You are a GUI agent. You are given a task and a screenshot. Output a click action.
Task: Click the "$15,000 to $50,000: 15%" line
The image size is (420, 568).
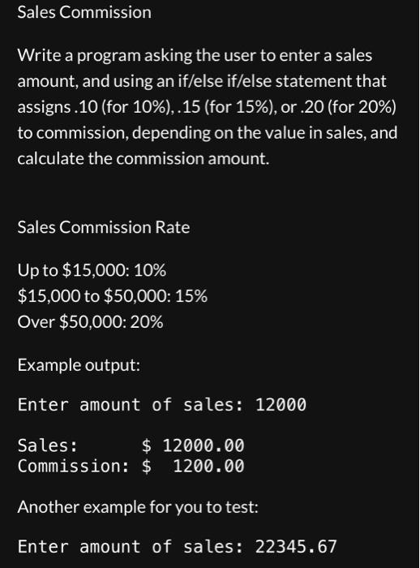click(x=113, y=296)
